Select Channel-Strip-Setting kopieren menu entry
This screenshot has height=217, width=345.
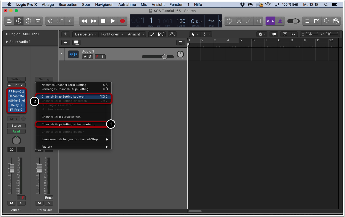click(63, 97)
